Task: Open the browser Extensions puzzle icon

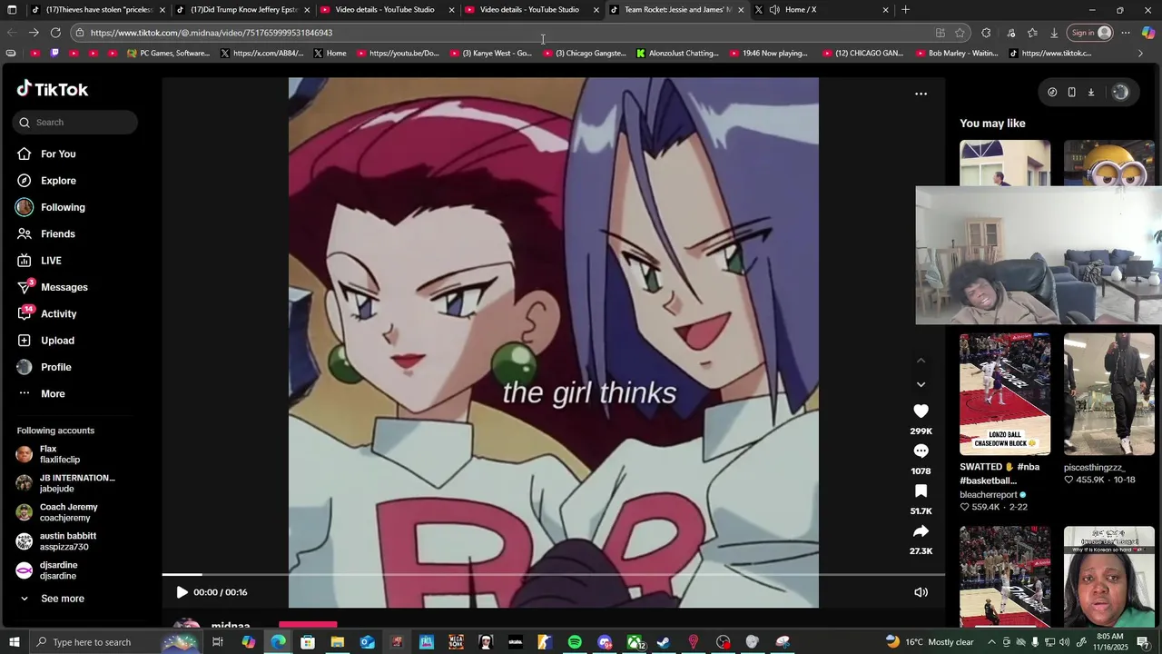Action: [986, 33]
